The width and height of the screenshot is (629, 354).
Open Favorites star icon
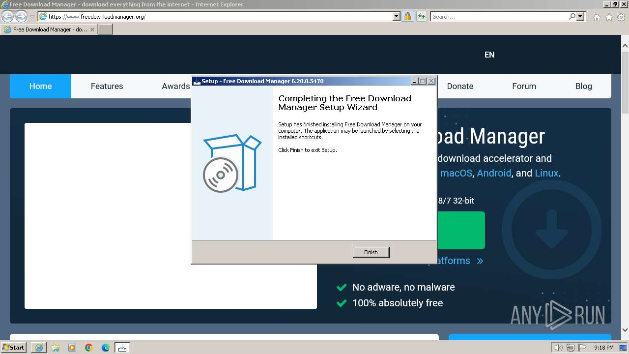tap(609, 17)
